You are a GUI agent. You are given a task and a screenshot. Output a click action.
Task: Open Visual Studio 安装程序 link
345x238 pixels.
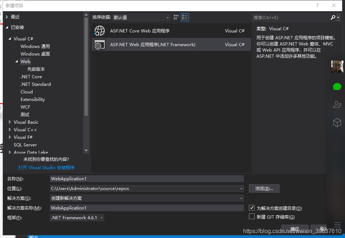point(46,168)
